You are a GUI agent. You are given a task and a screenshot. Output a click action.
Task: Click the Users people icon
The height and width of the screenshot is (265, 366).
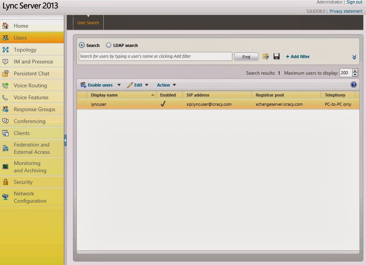tap(5, 38)
